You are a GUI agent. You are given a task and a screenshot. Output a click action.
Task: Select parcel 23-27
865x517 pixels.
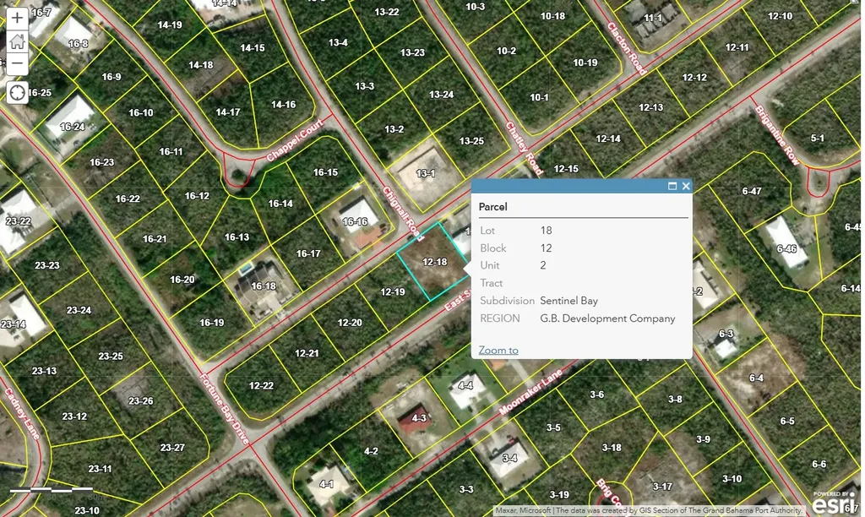pos(172,448)
